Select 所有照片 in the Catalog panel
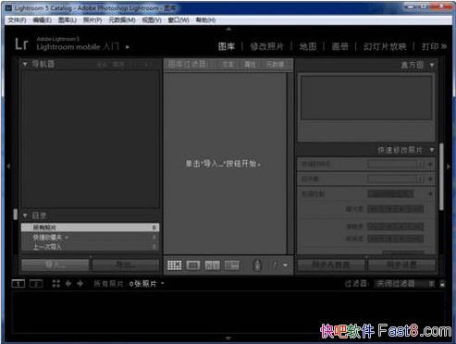 point(90,227)
